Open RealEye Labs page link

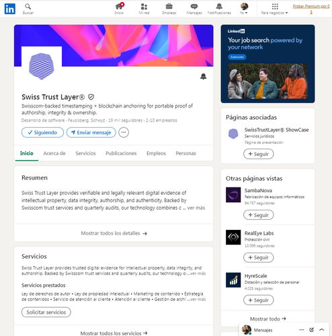click(x=259, y=233)
